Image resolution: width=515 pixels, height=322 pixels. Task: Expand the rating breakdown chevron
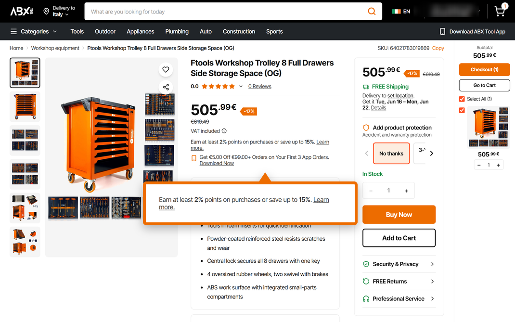tap(241, 87)
